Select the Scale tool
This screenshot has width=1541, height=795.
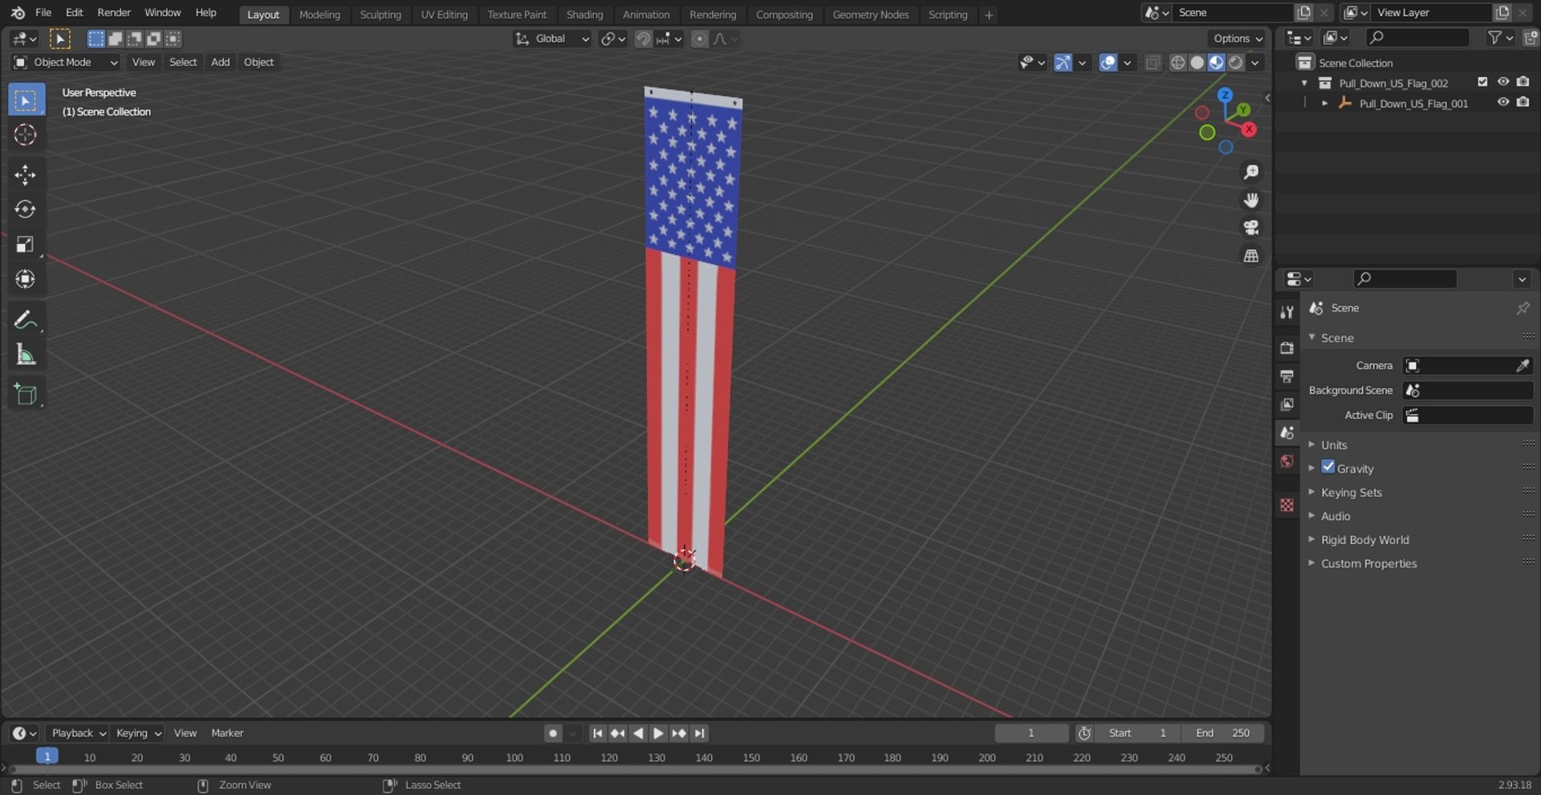click(x=26, y=244)
